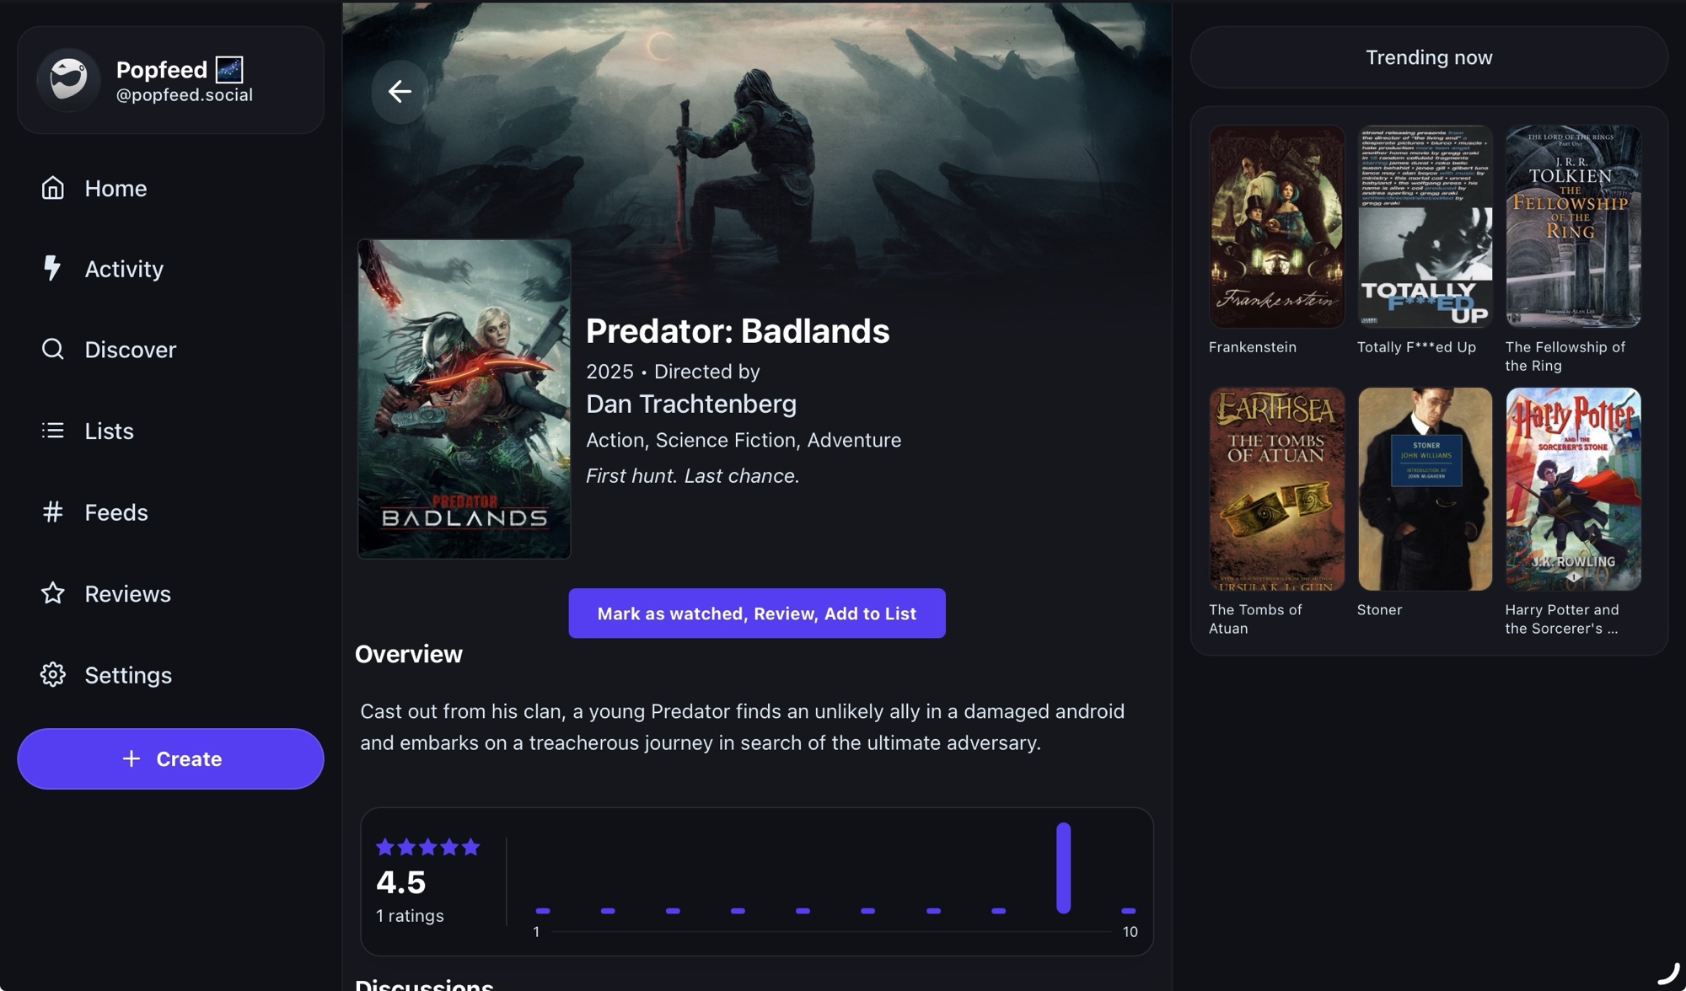Click the tall rating bar at 9

click(1063, 868)
